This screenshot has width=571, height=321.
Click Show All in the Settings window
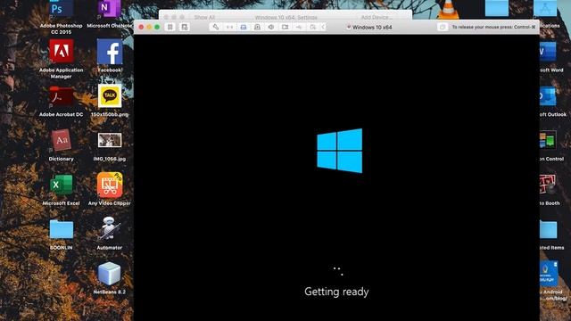[x=204, y=17]
